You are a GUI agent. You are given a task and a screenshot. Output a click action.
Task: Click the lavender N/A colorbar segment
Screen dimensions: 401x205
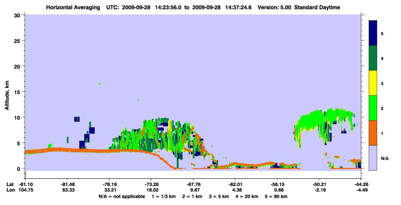coord(373,158)
